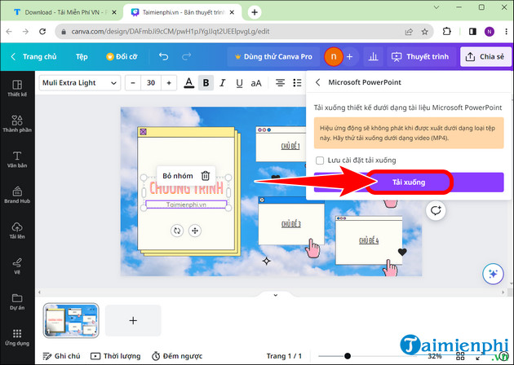Click the rotate handle below selection
Viewport: 514px width, 365px height.
point(177,231)
